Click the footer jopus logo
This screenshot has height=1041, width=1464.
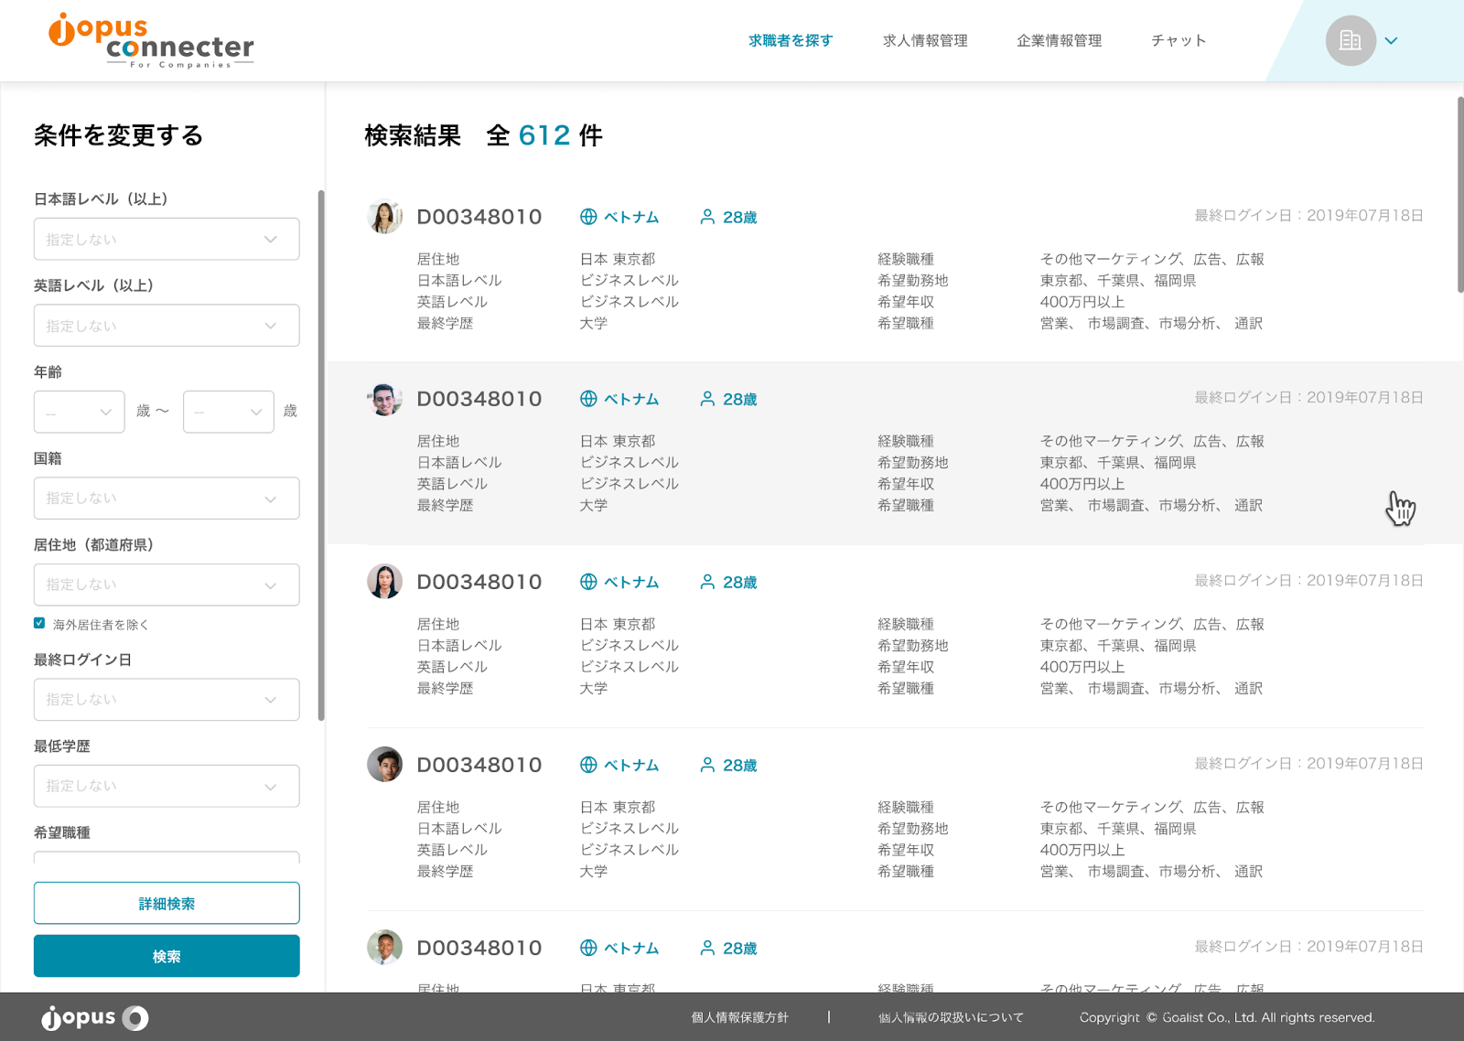(95, 1017)
